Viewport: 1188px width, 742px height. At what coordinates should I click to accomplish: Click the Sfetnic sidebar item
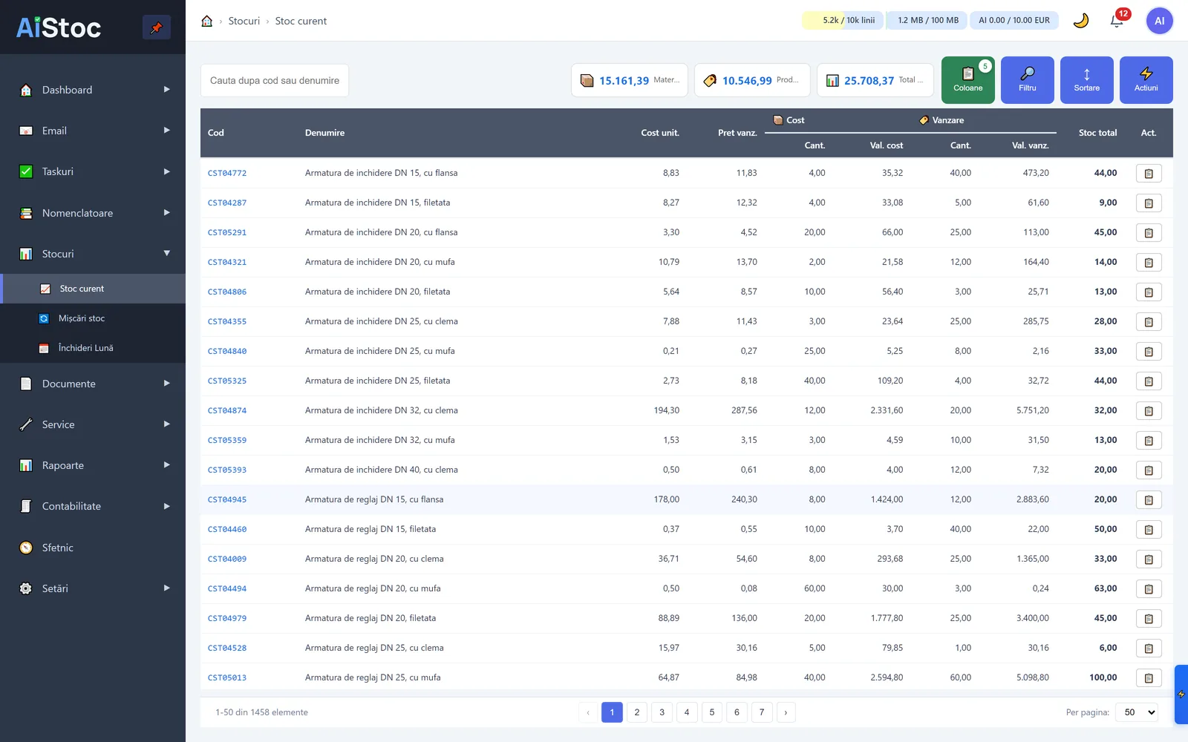click(93, 548)
